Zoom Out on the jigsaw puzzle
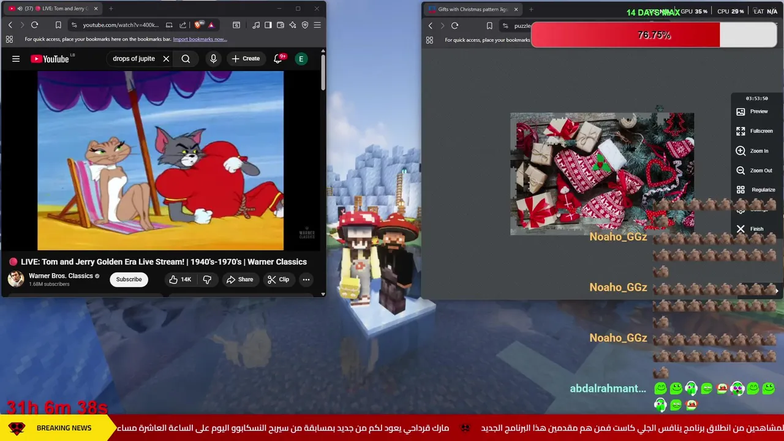Image resolution: width=784 pixels, height=441 pixels. pos(754,170)
